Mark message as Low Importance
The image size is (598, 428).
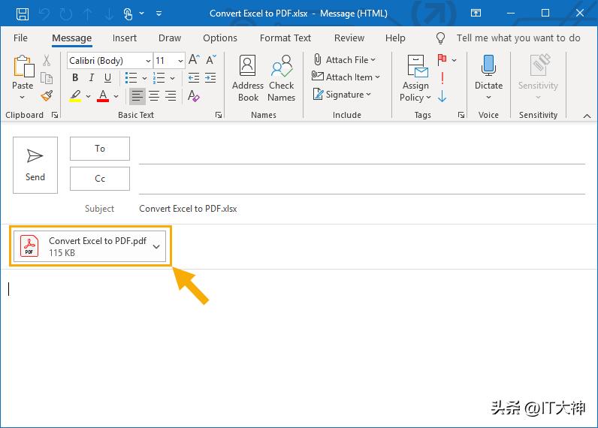[x=442, y=96]
